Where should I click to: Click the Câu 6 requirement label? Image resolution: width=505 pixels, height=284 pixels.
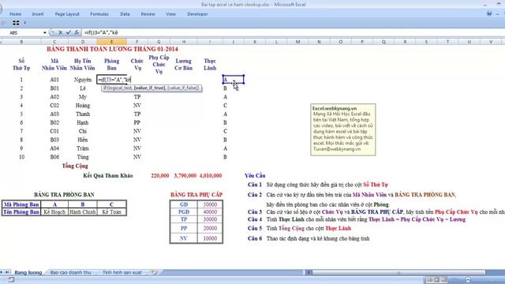(x=254, y=238)
